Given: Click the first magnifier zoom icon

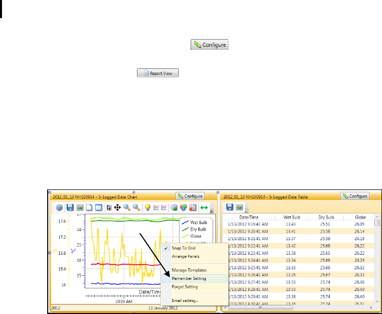Looking at the screenshot, I should tap(126, 207).
